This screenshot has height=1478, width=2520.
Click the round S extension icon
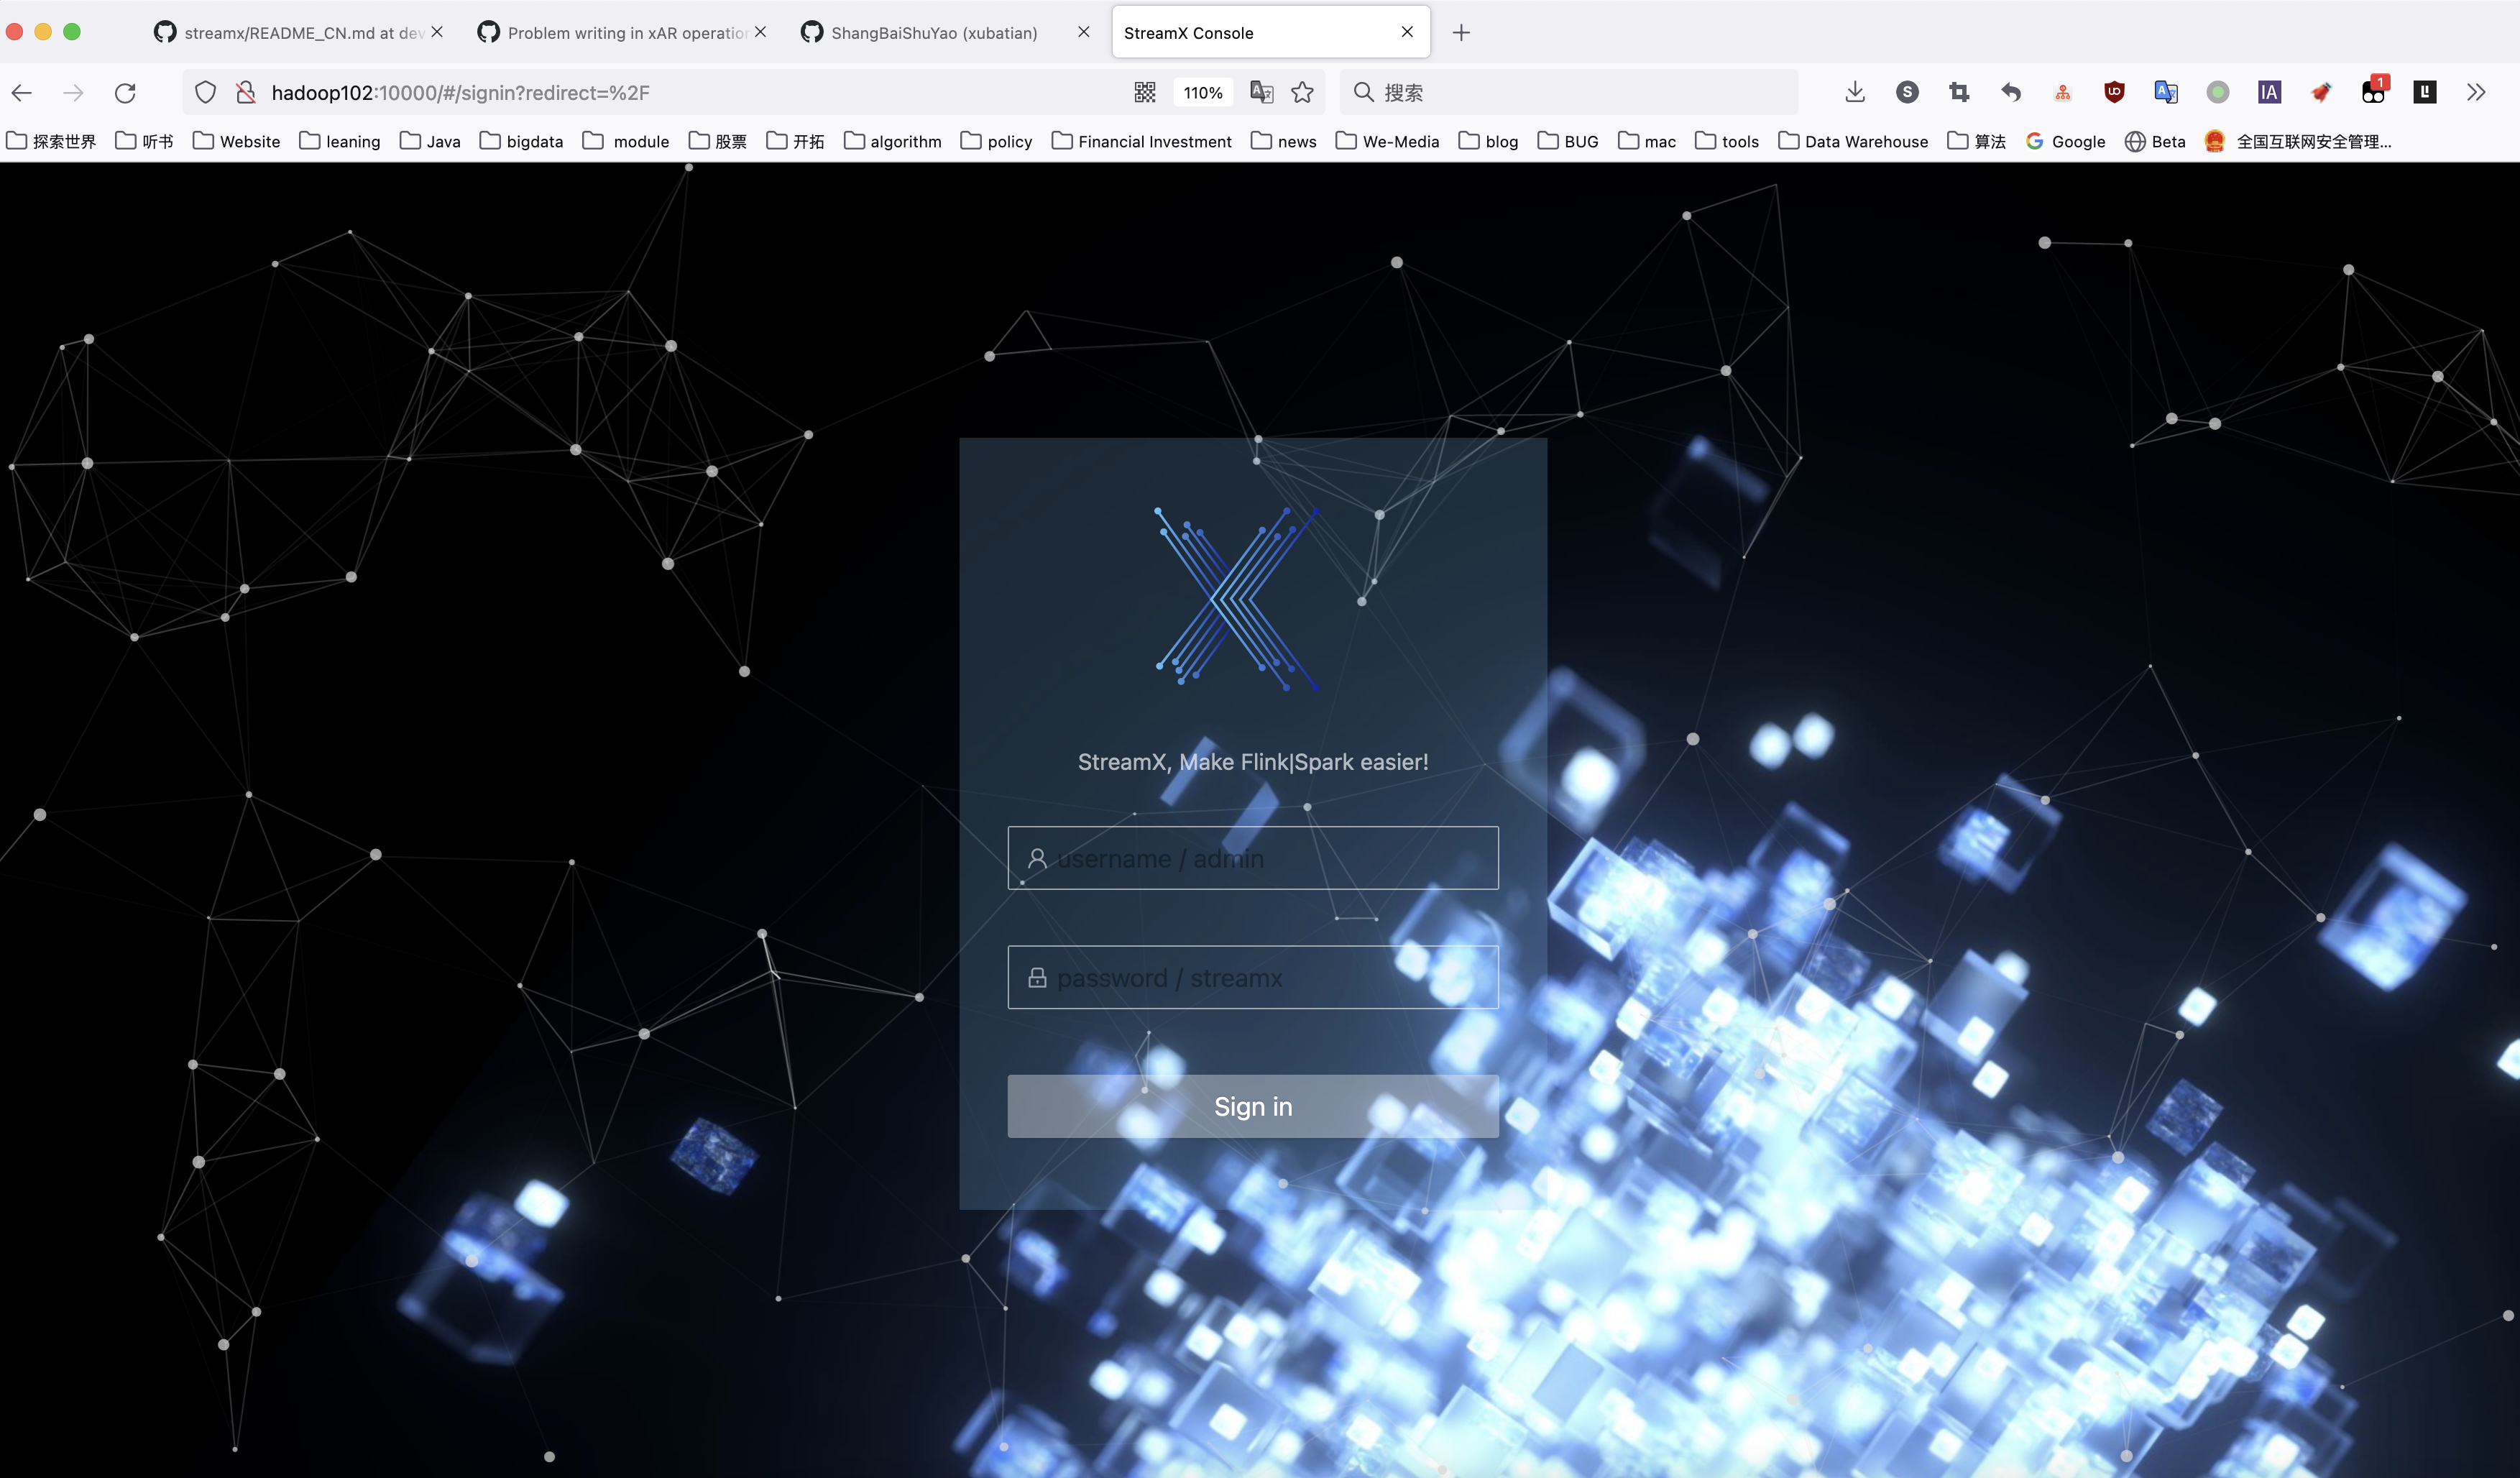click(1907, 93)
